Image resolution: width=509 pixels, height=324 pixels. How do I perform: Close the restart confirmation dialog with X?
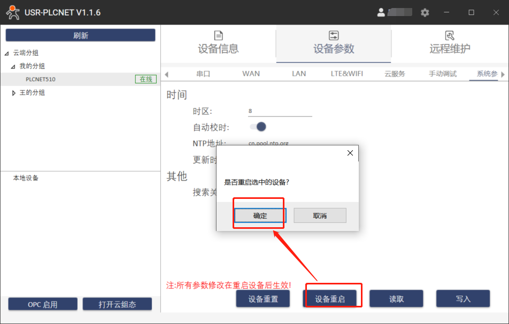350,153
